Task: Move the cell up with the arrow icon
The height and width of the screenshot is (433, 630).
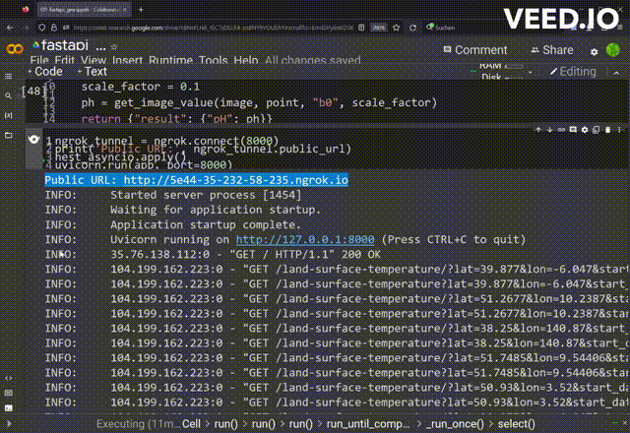Action: point(539,130)
